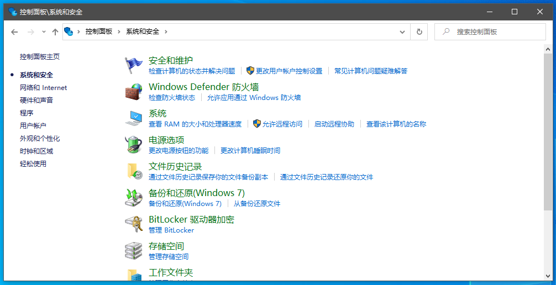The height and width of the screenshot is (285, 556).
Task: Select 轻松使用 in the sidebar
Action: click(33, 164)
